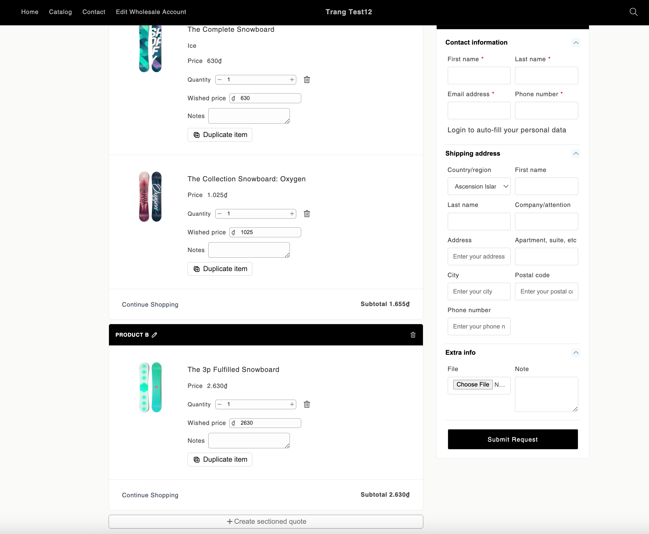Decrease quantity of 3p Fulfilled Snowboard
649x534 pixels.
[x=220, y=405]
